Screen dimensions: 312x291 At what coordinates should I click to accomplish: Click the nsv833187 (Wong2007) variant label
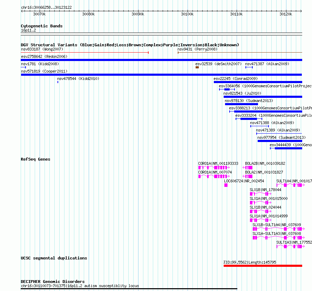coord(42,49)
